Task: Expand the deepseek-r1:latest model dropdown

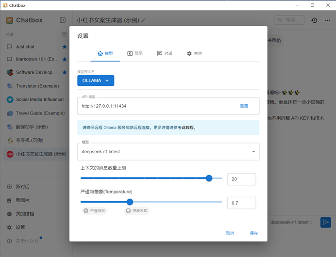Action: (168, 151)
